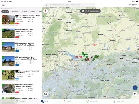Click the Innsbruck label on the map
The height and width of the screenshot is (104, 139).
(x=110, y=64)
